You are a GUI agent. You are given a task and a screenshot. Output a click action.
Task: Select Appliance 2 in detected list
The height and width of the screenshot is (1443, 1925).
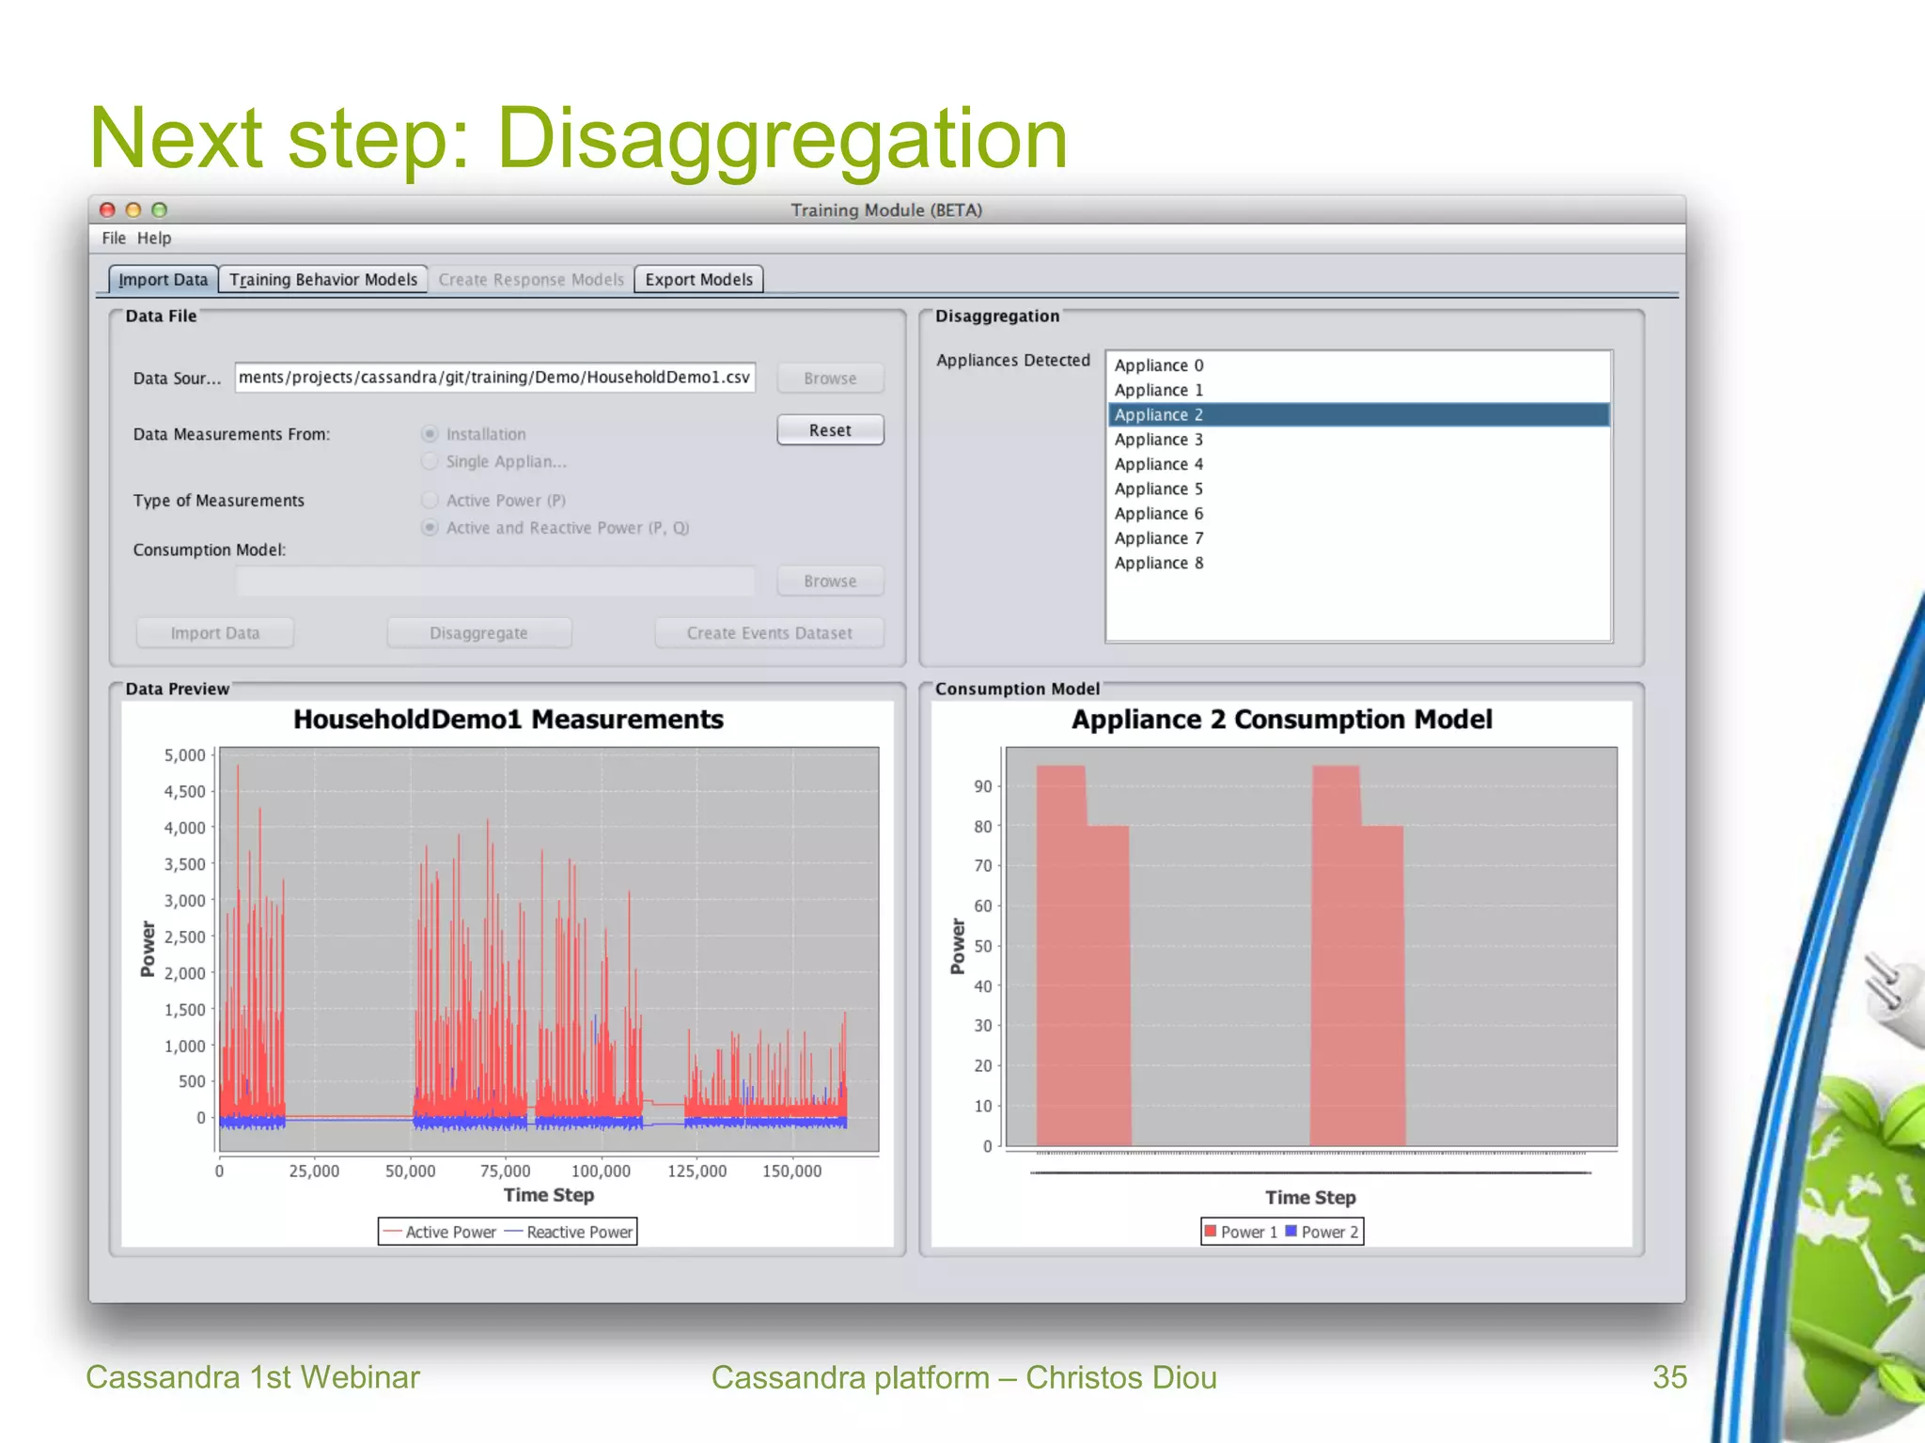[x=1358, y=414]
